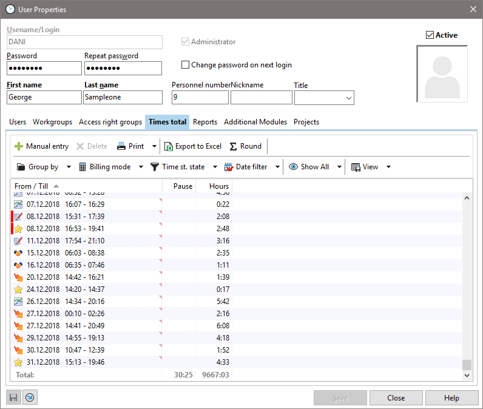Click the vertical scrollbar thumb in time list

(467, 365)
